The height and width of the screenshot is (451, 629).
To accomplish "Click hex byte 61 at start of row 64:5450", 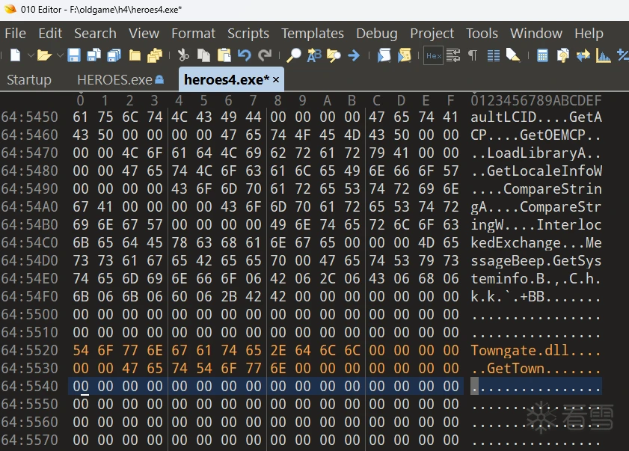I will [81, 117].
